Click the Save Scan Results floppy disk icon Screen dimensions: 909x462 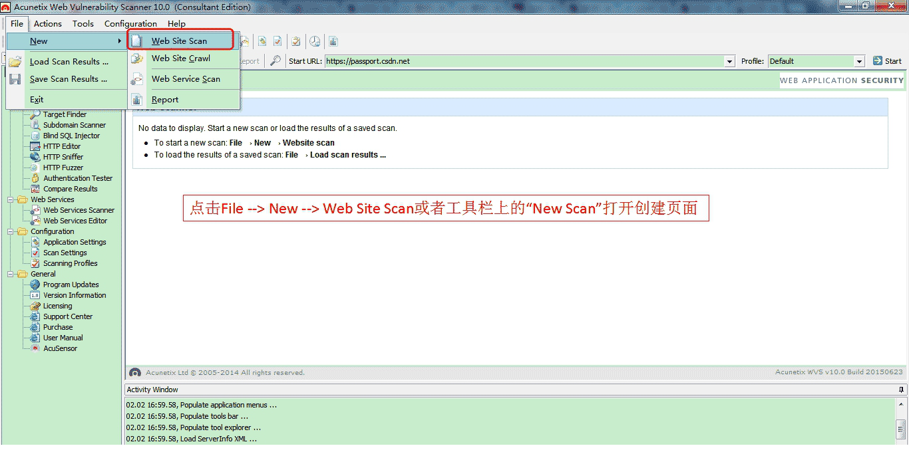(15, 79)
